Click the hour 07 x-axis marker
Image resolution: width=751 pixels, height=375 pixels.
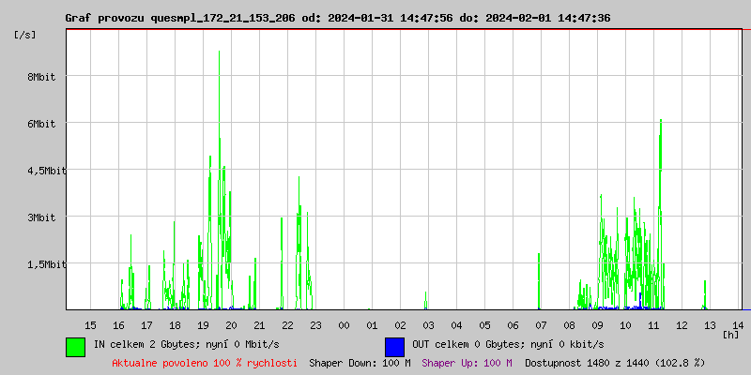coord(541,324)
